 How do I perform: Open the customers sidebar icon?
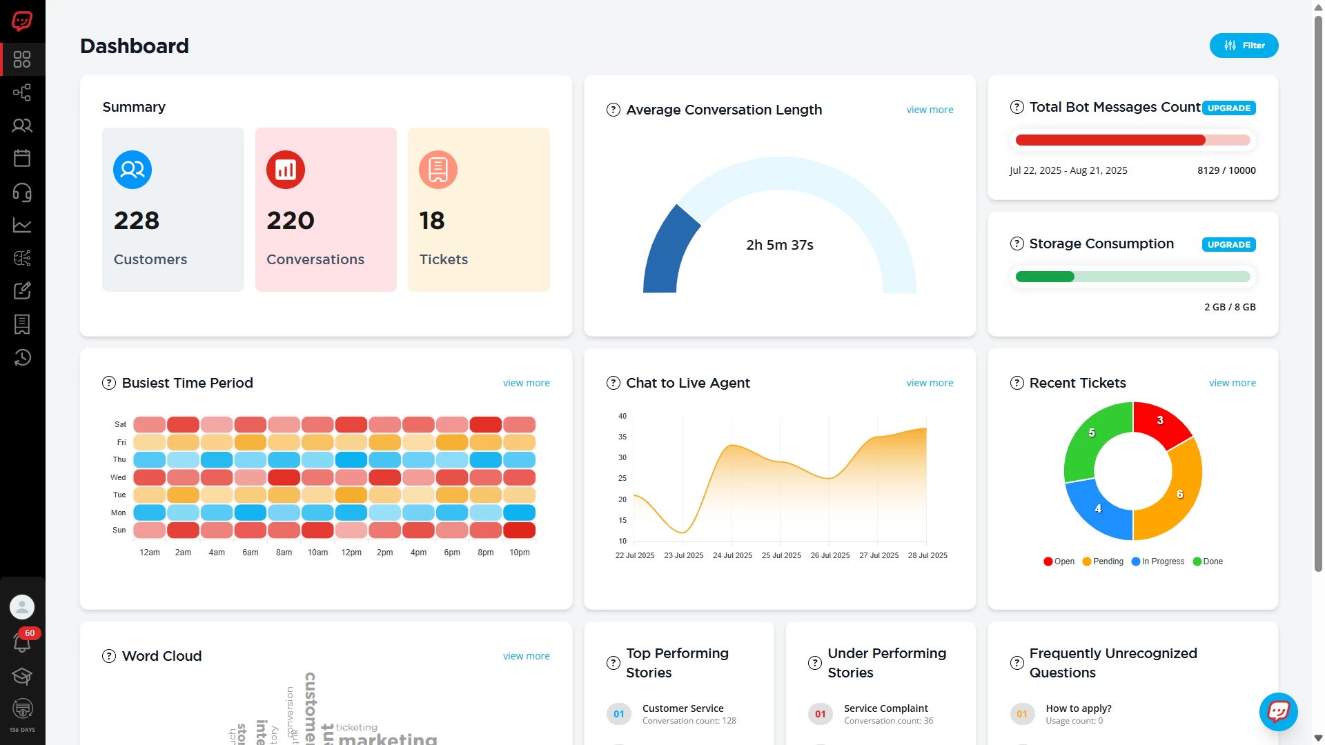pos(22,126)
